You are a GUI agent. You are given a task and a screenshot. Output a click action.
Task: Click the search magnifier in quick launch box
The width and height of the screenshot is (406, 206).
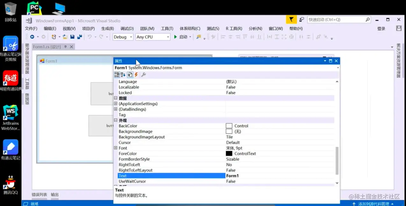pos(367,20)
